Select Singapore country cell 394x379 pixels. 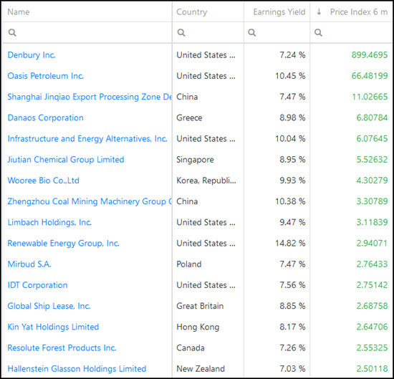[x=195, y=160]
